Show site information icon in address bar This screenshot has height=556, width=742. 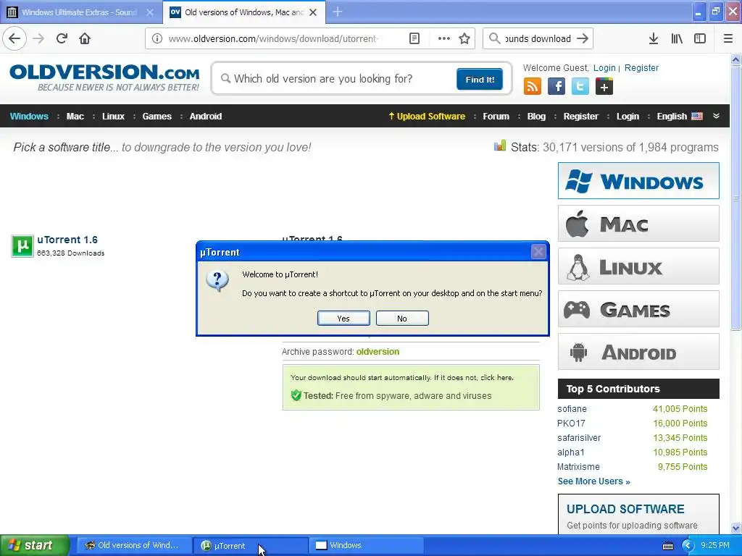click(x=157, y=38)
